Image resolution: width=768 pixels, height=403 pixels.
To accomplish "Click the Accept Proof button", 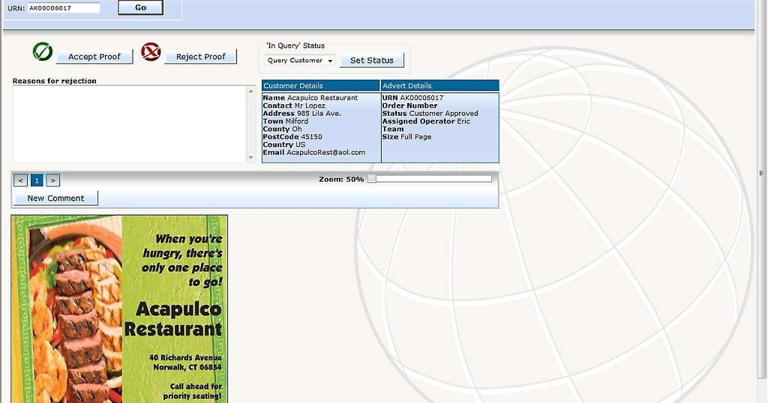I will click(x=95, y=57).
